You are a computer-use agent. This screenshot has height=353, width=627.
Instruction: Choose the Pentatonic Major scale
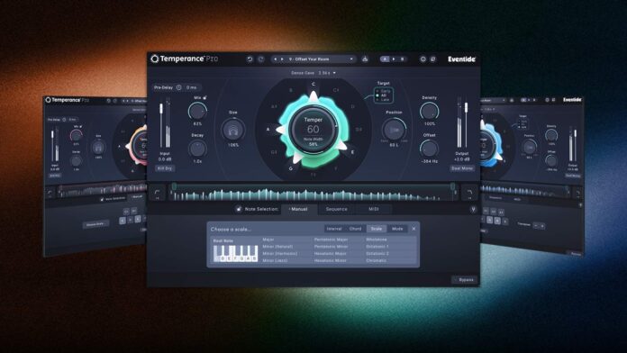[x=331, y=240]
